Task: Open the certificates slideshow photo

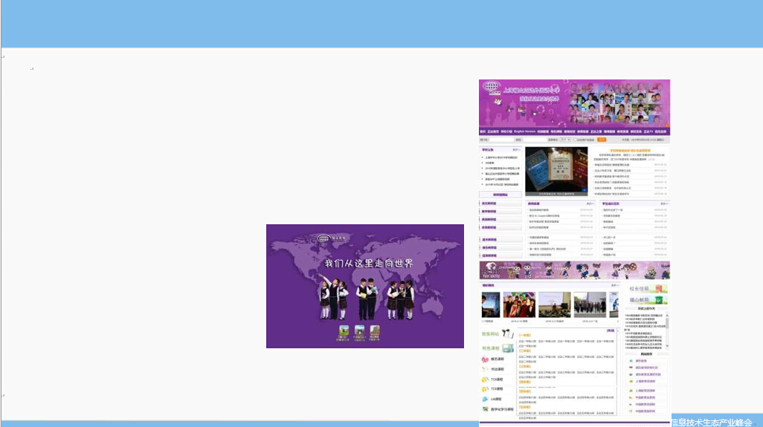Action: (556, 171)
